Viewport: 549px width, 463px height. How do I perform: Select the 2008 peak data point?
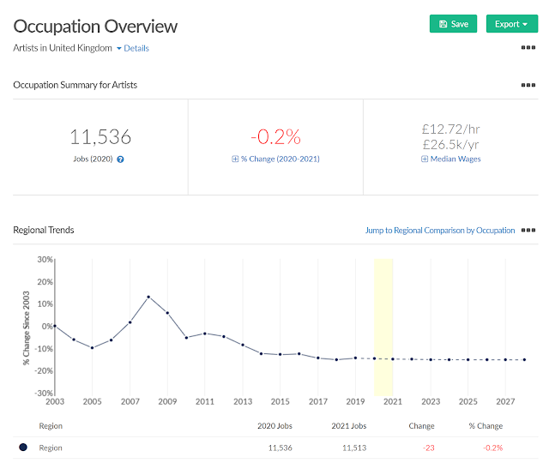(148, 297)
